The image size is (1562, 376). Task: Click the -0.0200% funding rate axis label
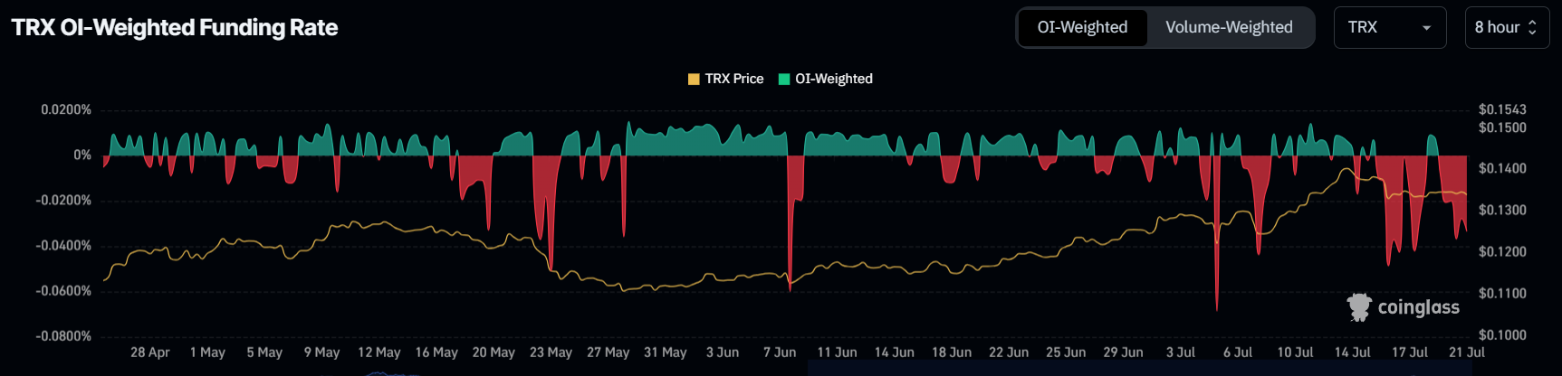pos(63,201)
